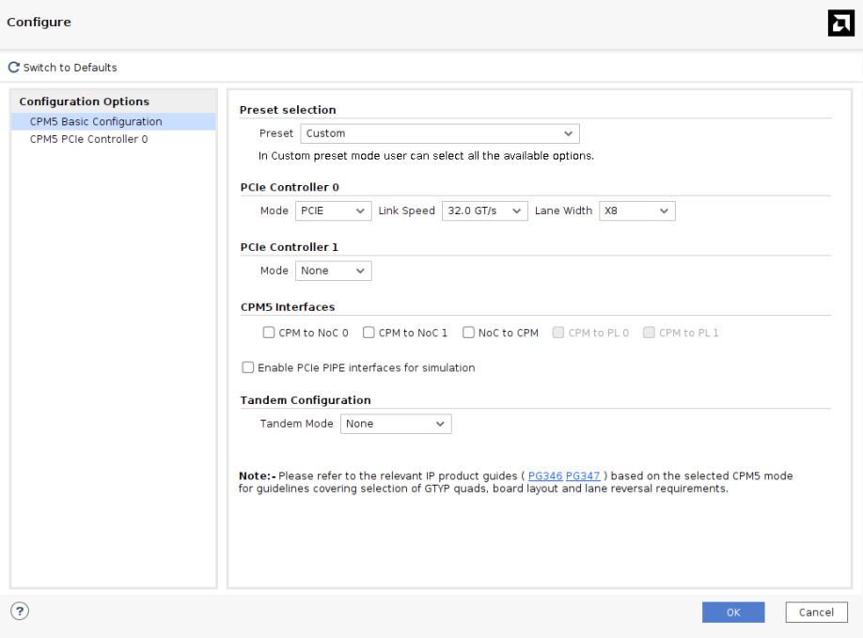
Task: Open the PG346 product guide link
Action: pos(544,476)
